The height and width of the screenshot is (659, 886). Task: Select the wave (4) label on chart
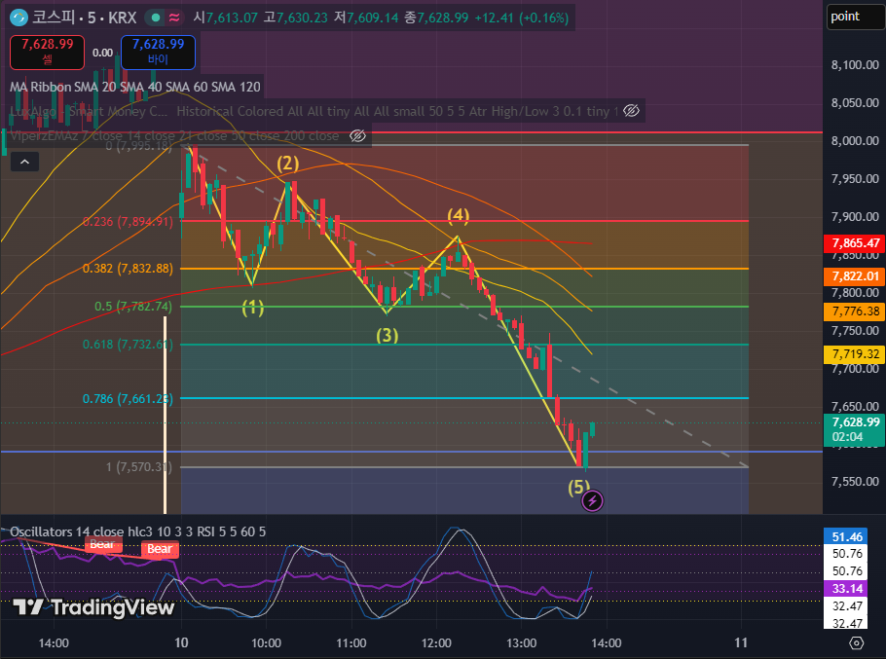tap(459, 214)
